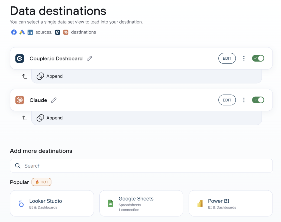Click the 'destinations' label

click(x=83, y=32)
